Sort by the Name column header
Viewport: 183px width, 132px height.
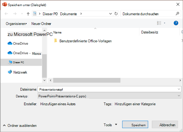coord(57,32)
